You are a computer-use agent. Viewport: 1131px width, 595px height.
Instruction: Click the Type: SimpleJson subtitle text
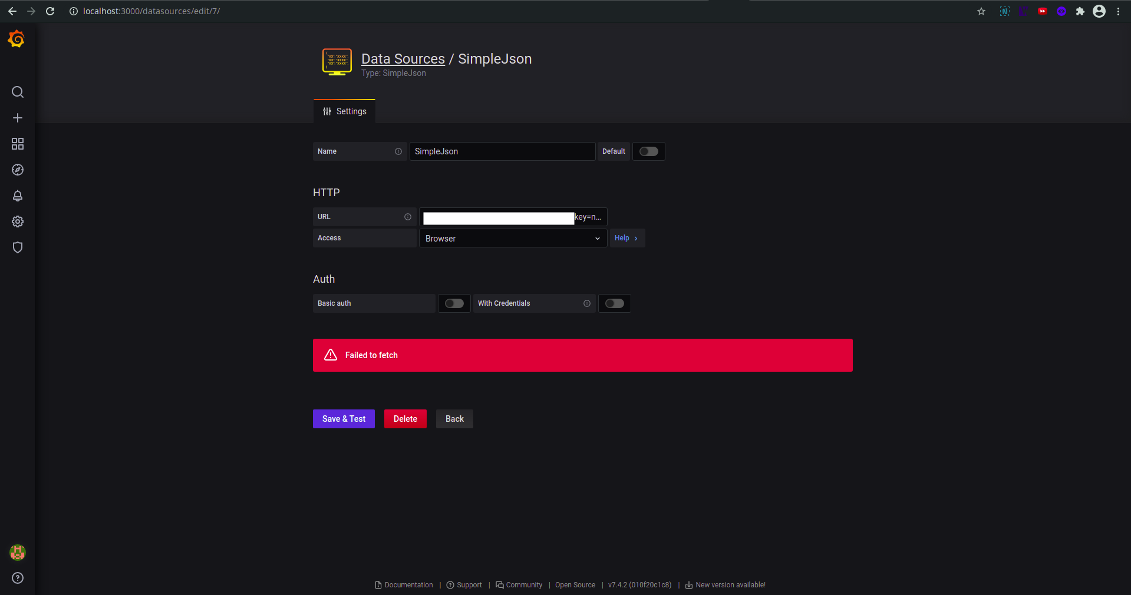click(x=394, y=73)
